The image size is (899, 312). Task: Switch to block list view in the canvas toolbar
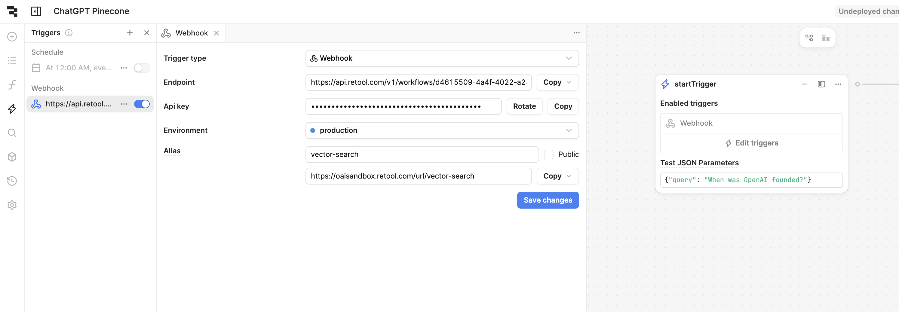point(826,38)
